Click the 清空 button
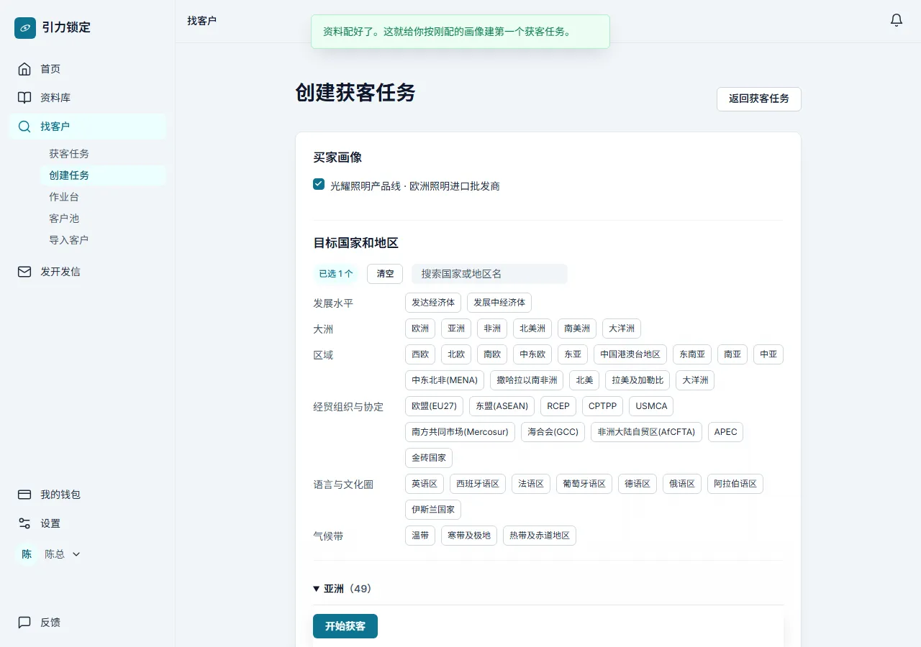This screenshot has width=921, height=647. coord(385,274)
